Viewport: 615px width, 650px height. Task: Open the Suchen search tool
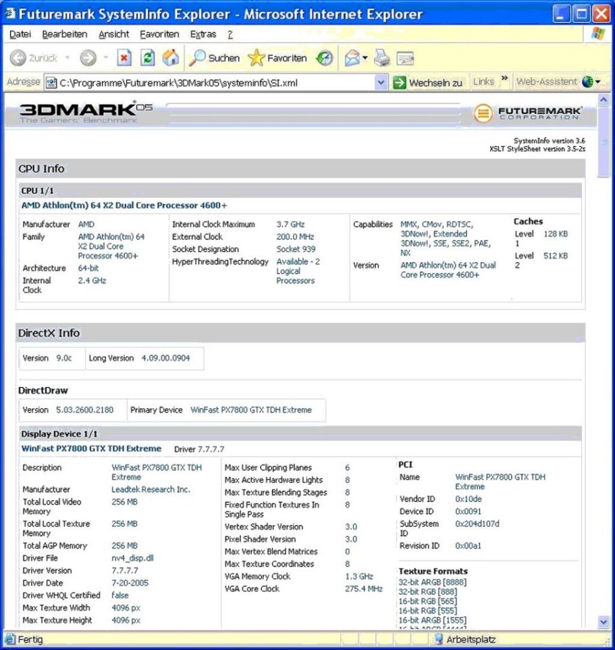(214, 58)
